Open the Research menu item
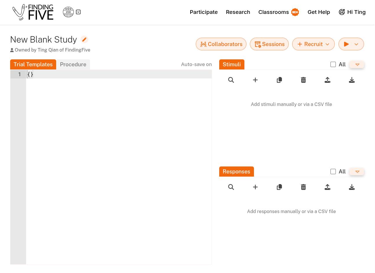 tap(238, 12)
